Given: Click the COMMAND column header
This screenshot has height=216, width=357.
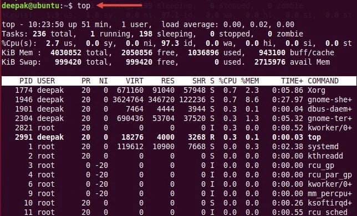Looking at the screenshot, I should click(x=323, y=81).
